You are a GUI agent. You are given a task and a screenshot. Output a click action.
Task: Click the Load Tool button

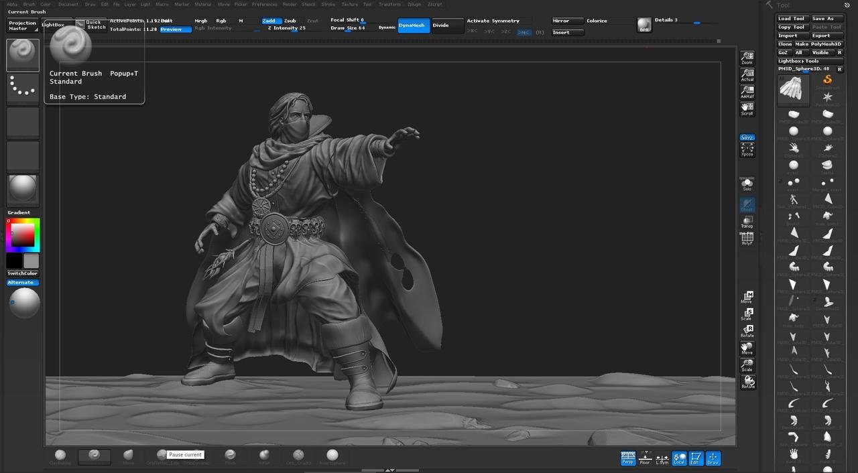tap(792, 19)
